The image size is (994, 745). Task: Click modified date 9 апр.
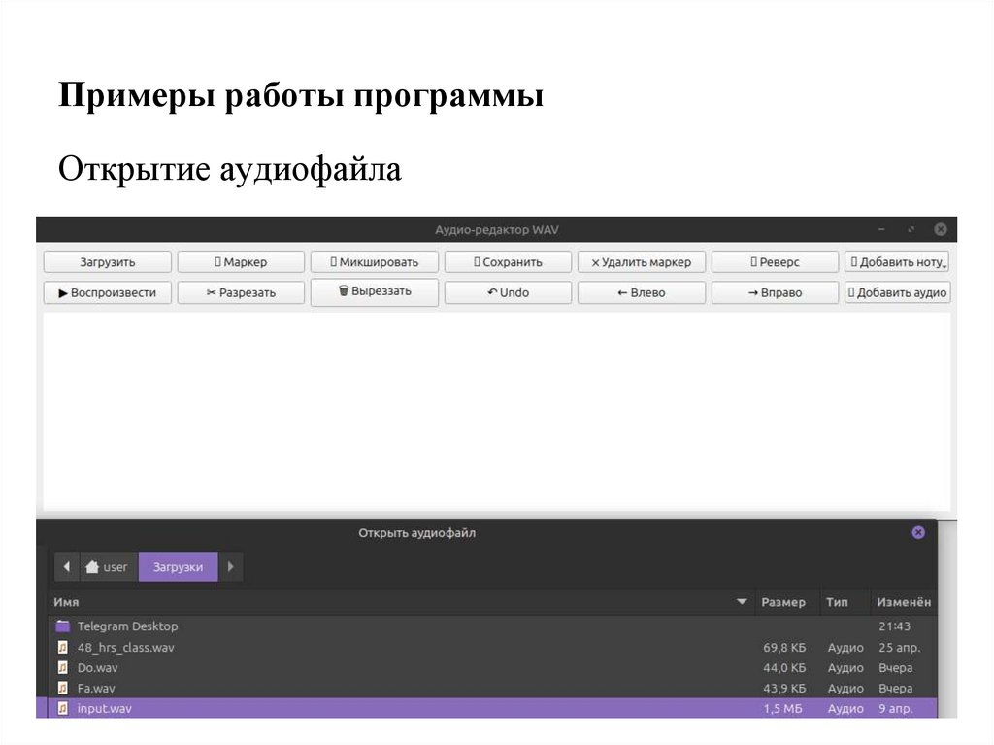tap(895, 708)
